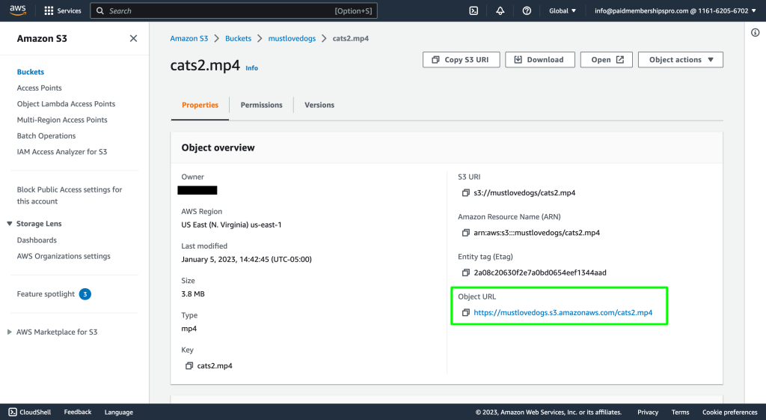The width and height of the screenshot is (766, 420).
Task: Open the Object URL link
Action: pyautogui.click(x=563, y=312)
